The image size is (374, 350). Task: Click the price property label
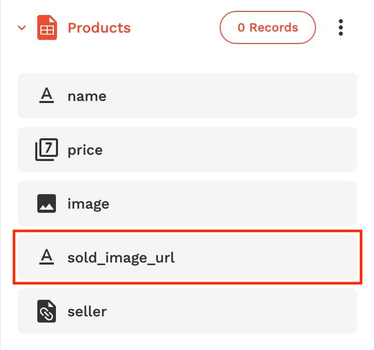[85, 151]
